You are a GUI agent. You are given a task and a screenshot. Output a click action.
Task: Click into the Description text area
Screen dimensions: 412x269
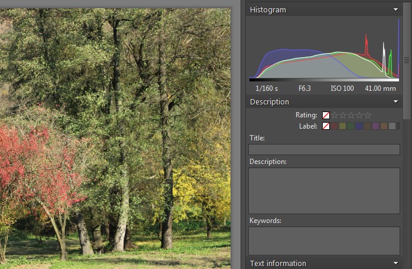tap(325, 191)
